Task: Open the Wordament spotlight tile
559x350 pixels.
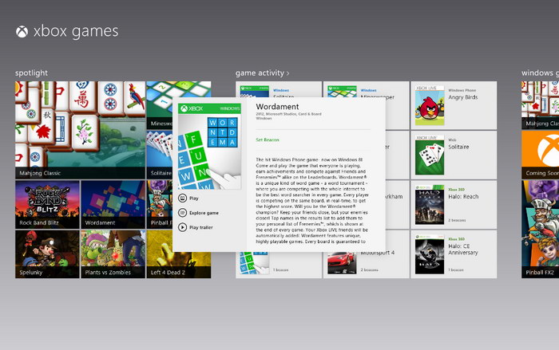Action: (x=113, y=204)
